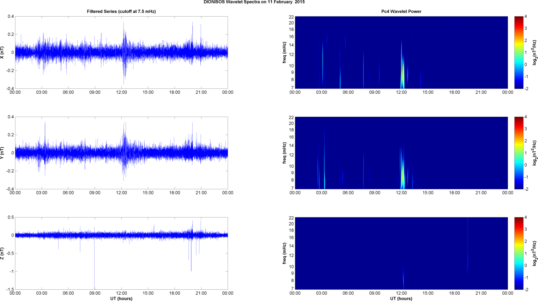Select the '-0.4' bottom tick on Y axis
The width and height of the screenshot is (538, 301).
click(x=10, y=189)
